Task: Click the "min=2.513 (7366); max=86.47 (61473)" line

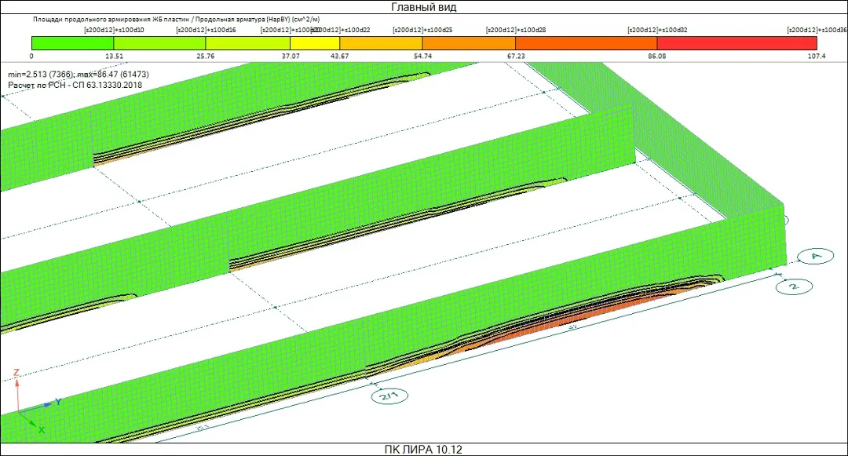Action: coord(79,74)
